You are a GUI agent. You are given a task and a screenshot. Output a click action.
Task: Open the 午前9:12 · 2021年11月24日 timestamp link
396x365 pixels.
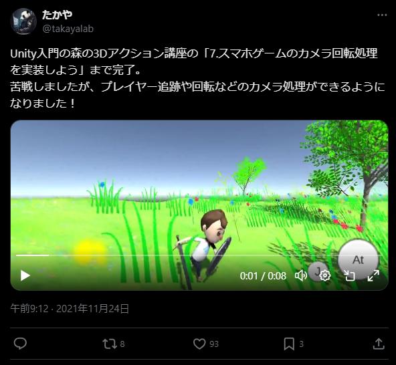pos(70,308)
